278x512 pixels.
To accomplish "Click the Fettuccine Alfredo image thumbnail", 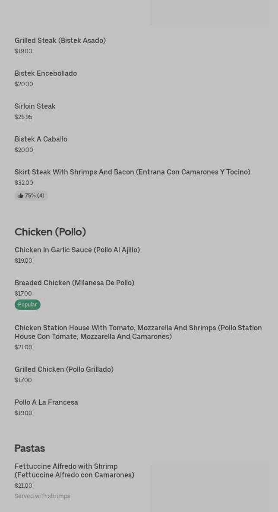I will click(x=209, y=487).
